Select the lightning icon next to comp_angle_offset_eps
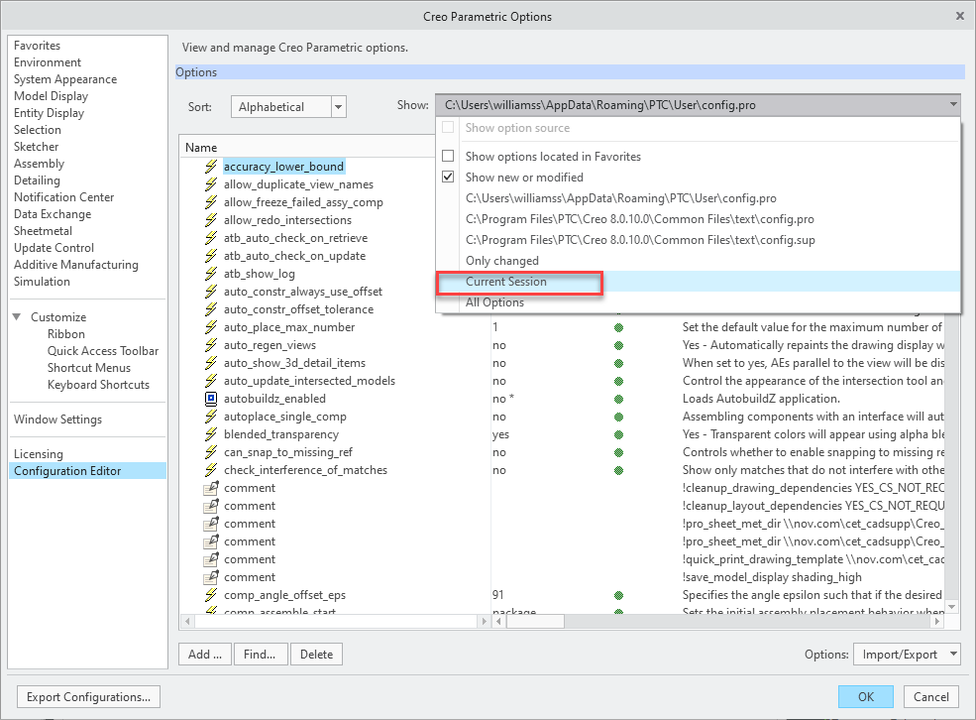The image size is (976, 720). [x=211, y=595]
